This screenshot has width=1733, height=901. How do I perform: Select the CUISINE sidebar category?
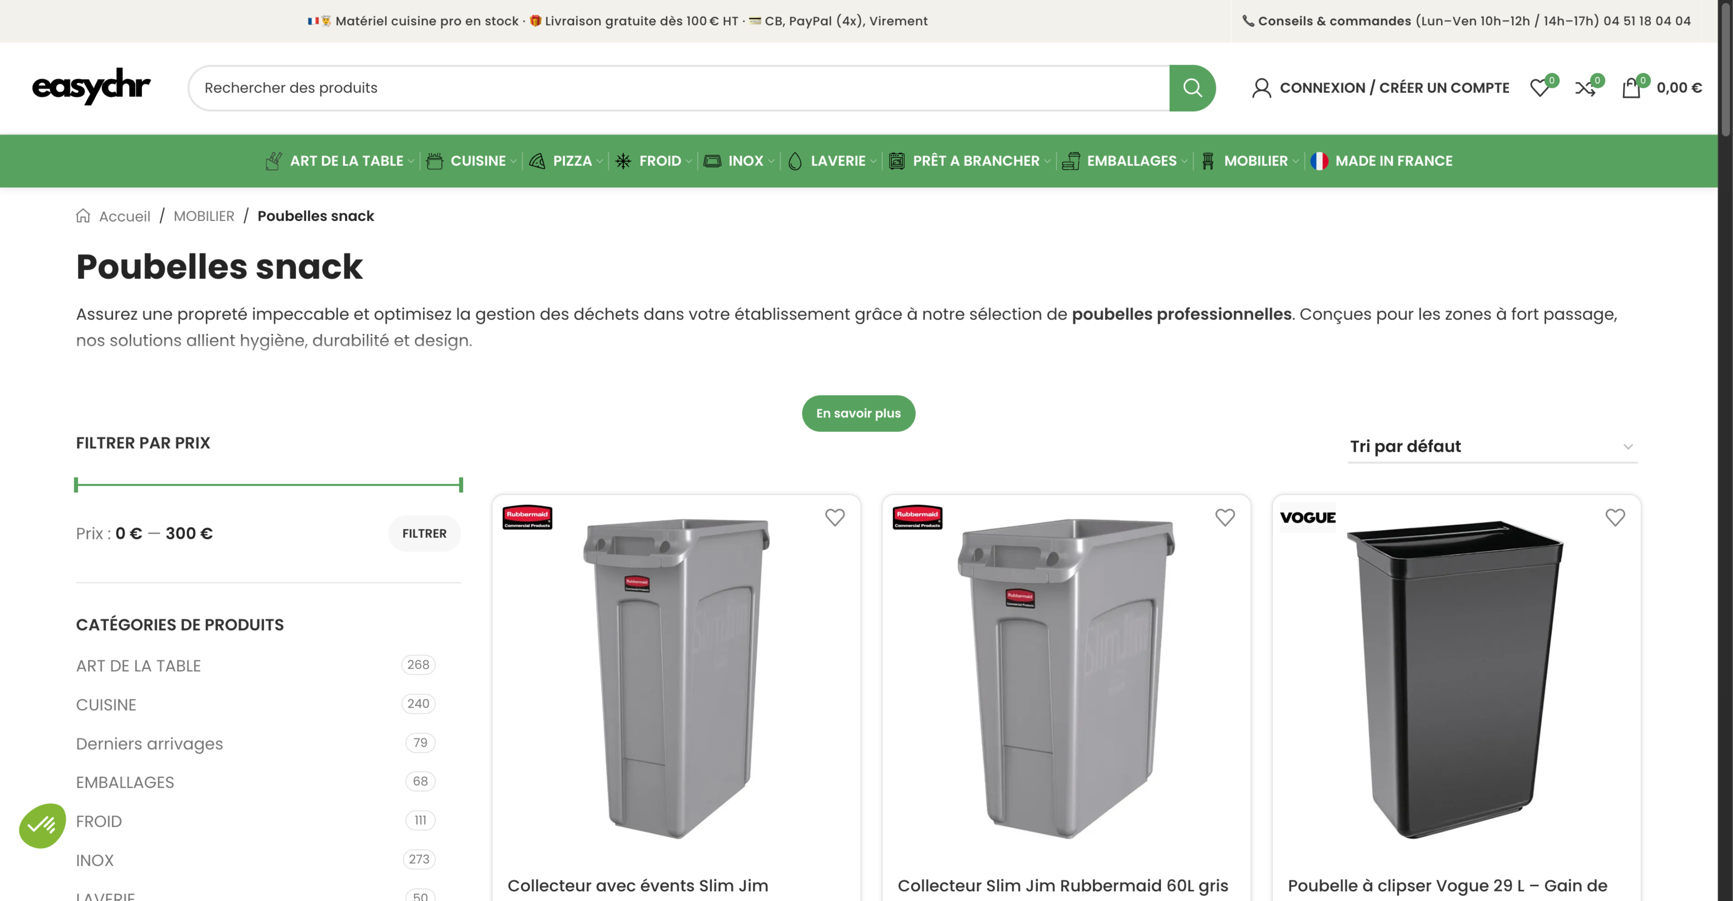106,705
